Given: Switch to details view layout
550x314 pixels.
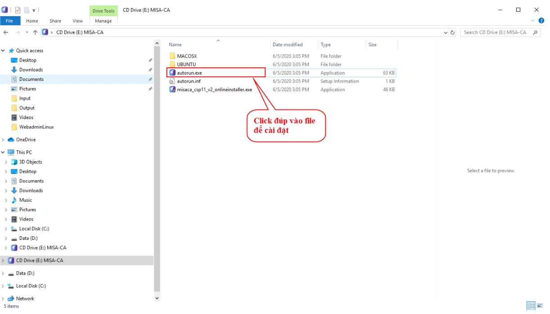Looking at the screenshot, I should [x=531, y=306].
